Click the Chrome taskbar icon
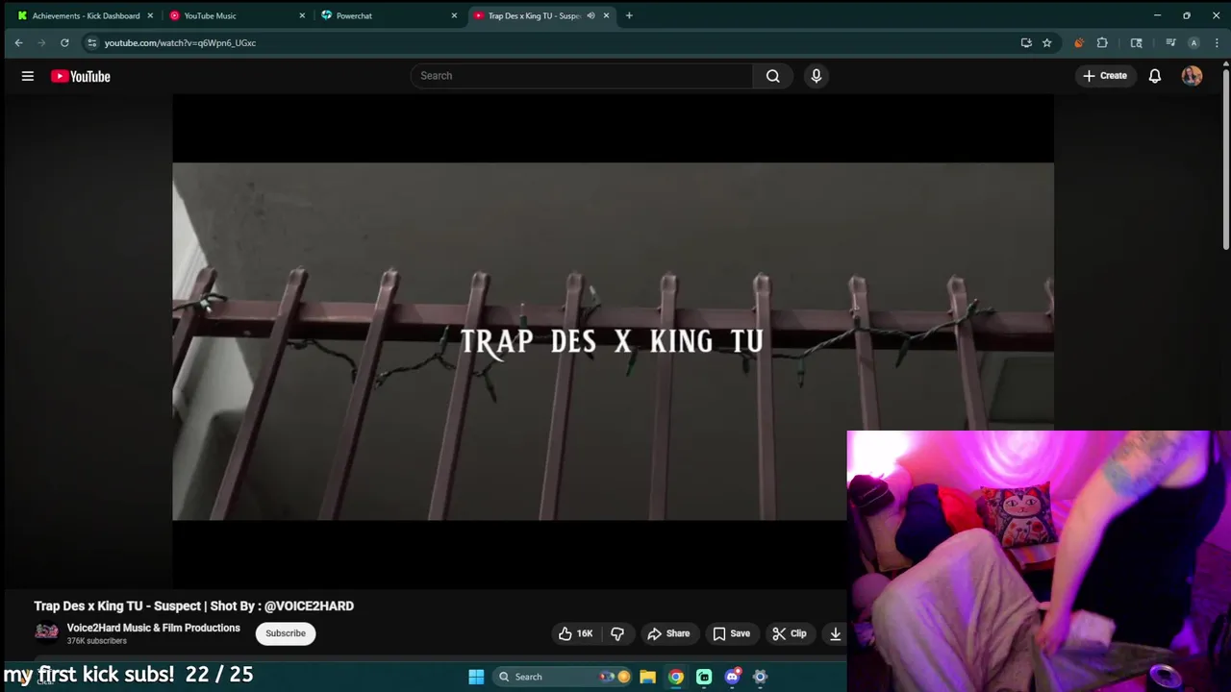 point(676,677)
